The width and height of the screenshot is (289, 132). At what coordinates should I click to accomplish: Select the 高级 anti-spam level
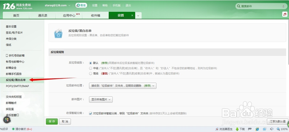(x=90, y=73)
